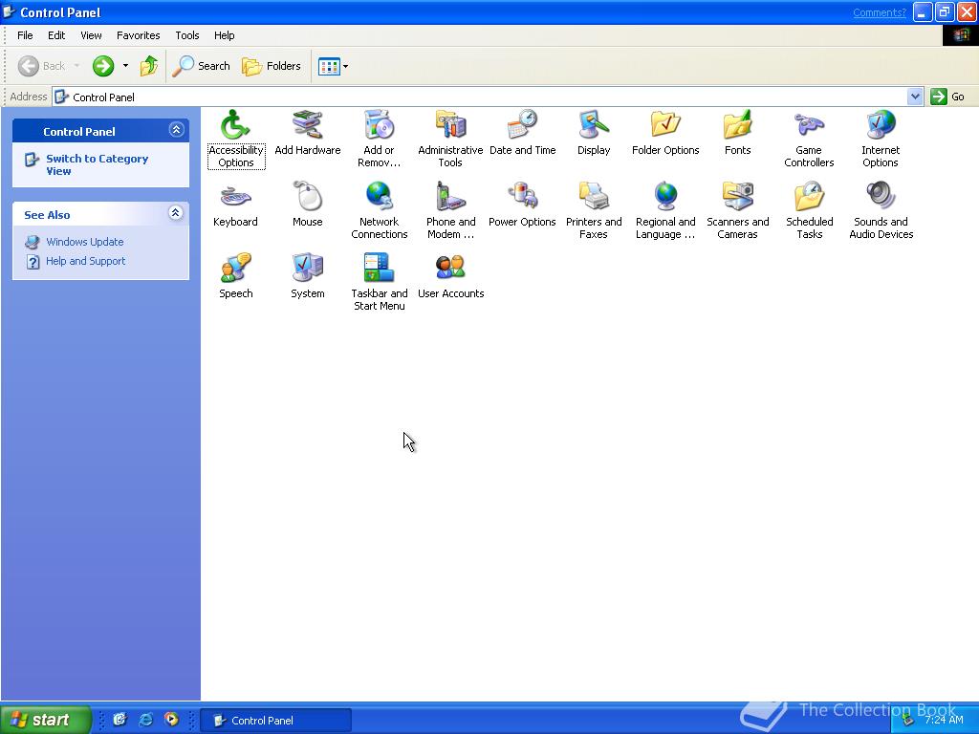
Task: Open Network Connections icon
Action: coord(379,197)
